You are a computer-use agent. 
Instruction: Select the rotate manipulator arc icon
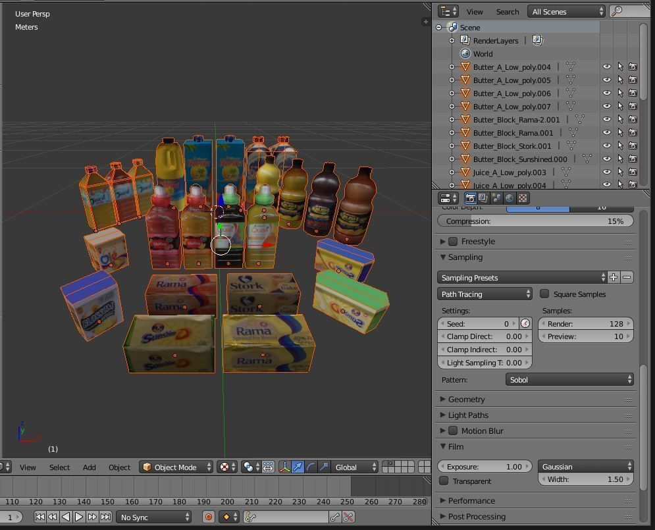(310, 467)
